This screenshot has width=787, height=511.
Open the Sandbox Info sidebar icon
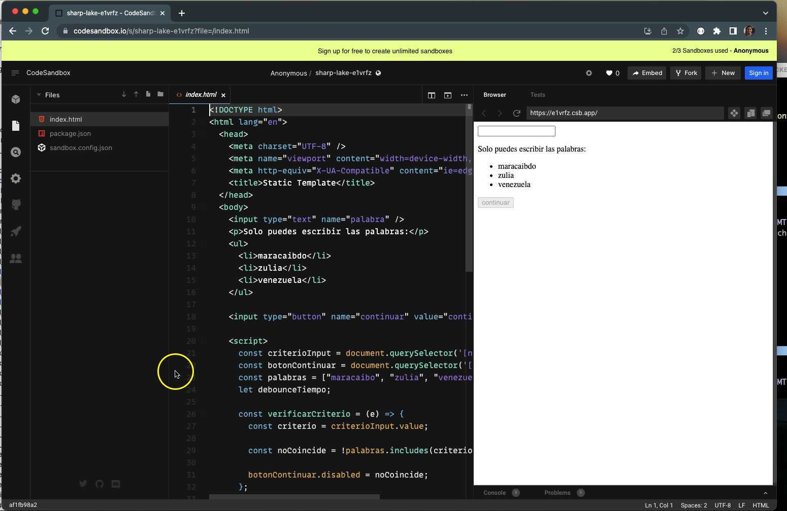click(16, 99)
